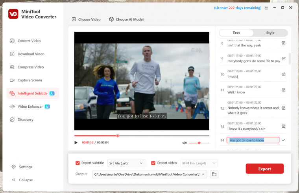Viewport: 299px width, 193px height.
Task: Select subtitle text 'Isn't that the way, yeah'
Action: [244, 45]
